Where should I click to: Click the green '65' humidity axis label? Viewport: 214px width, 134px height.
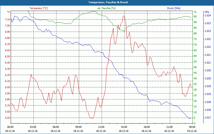coord(195,50)
